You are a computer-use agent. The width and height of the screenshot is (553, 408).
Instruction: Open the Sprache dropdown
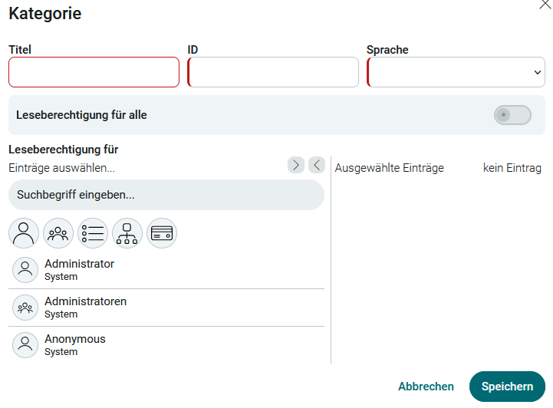tap(456, 72)
